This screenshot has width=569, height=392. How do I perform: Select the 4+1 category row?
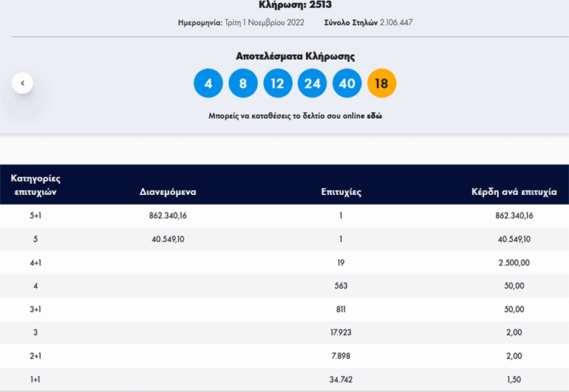[35, 263]
